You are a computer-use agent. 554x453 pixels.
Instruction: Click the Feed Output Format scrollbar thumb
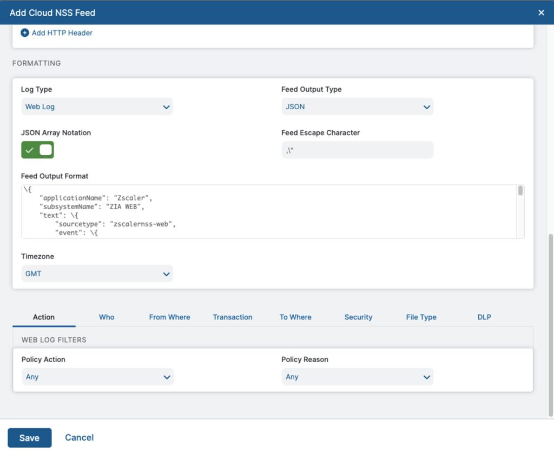520,191
